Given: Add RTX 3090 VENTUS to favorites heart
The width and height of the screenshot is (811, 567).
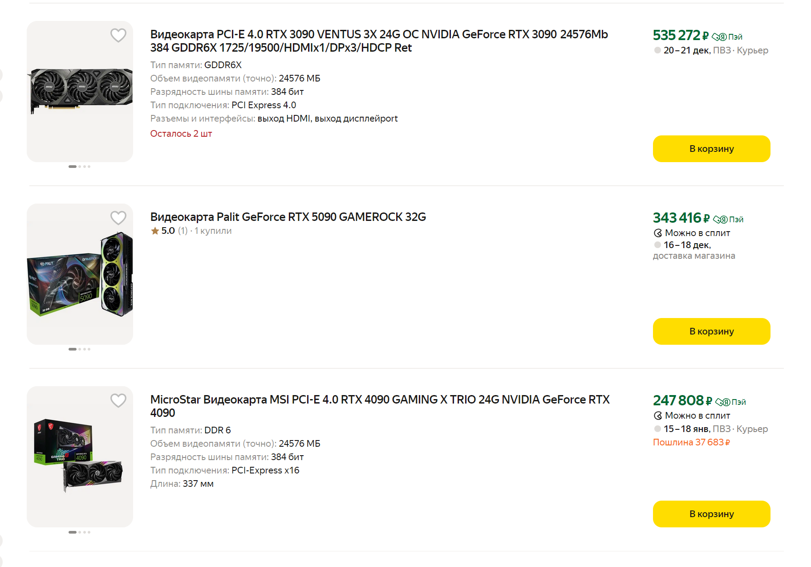Looking at the screenshot, I should click(118, 35).
